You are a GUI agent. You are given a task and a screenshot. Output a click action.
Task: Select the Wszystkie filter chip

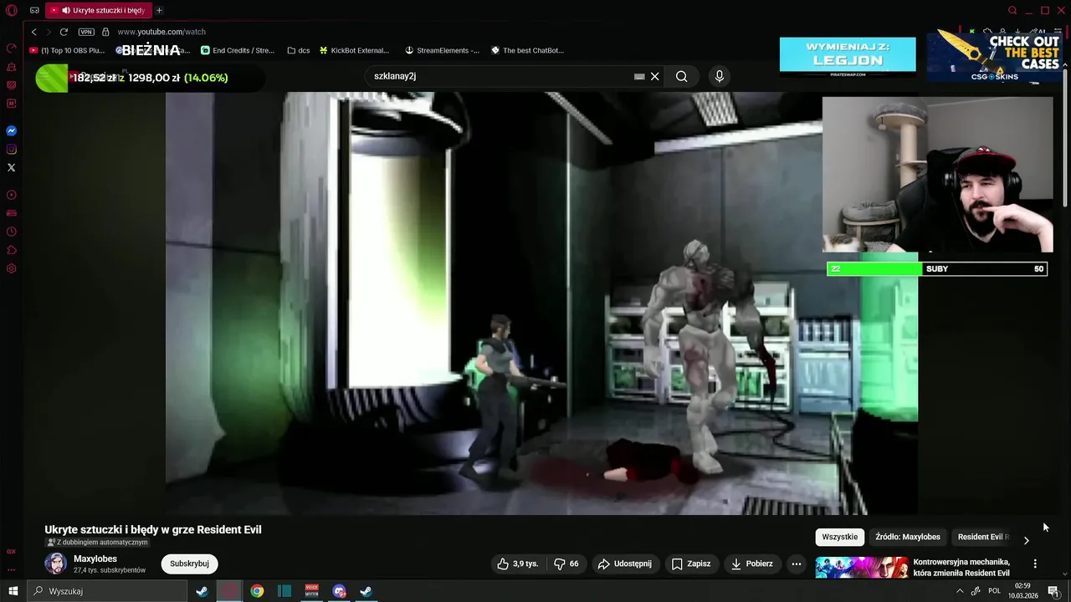click(840, 537)
